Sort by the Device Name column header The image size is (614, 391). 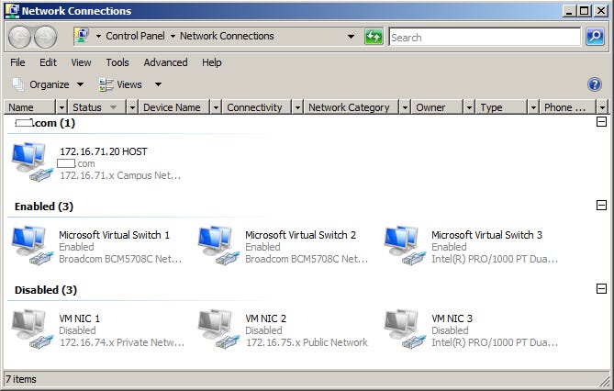174,107
